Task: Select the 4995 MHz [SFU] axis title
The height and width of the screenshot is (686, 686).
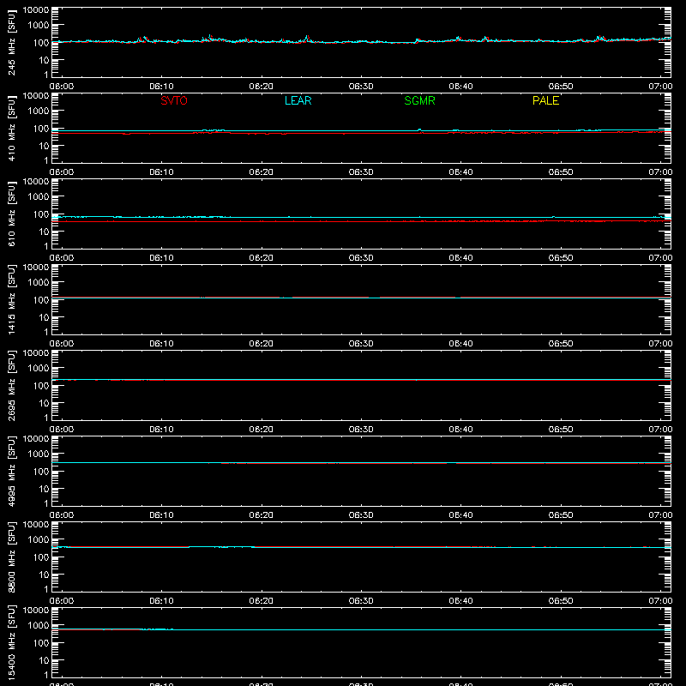Action: pos(11,471)
